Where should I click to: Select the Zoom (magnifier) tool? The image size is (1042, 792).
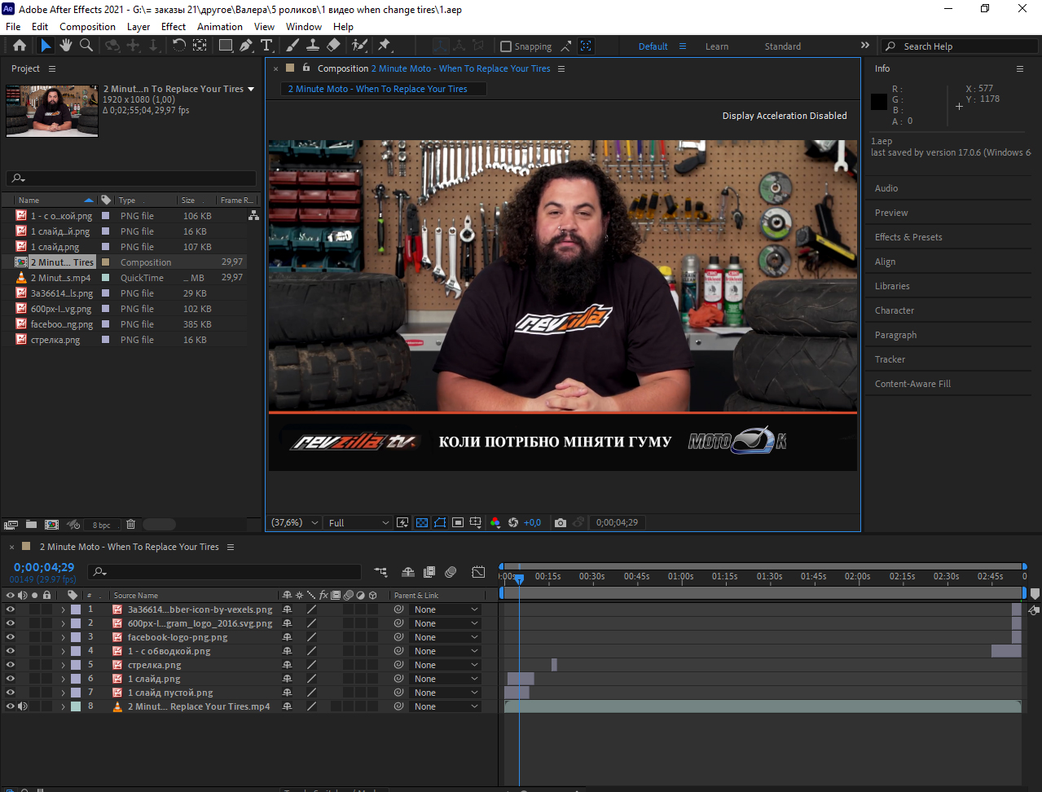tap(86, 46)
